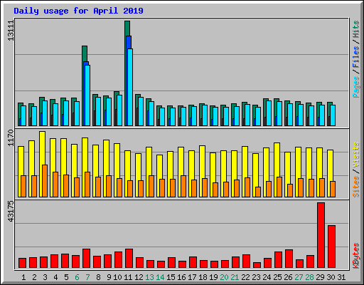
Task: Click day label 17 on the x-axis
Action: [192, 277]
